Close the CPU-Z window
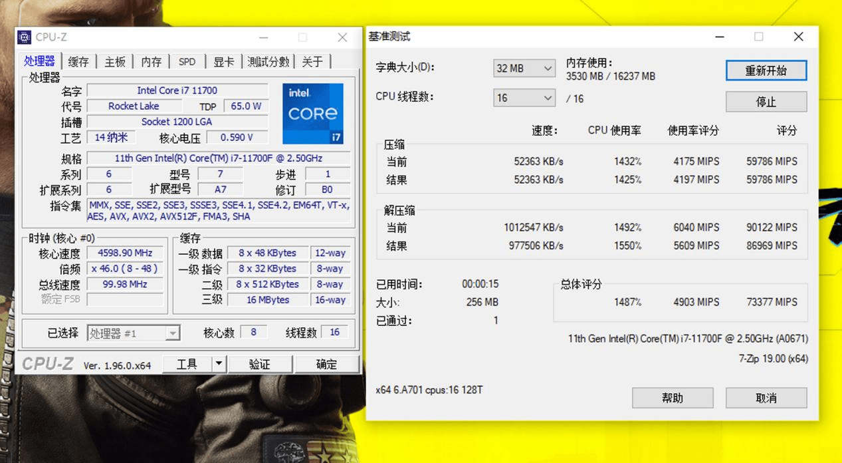The height and width of the screenshot is (463, 842). tap(342, 37)
